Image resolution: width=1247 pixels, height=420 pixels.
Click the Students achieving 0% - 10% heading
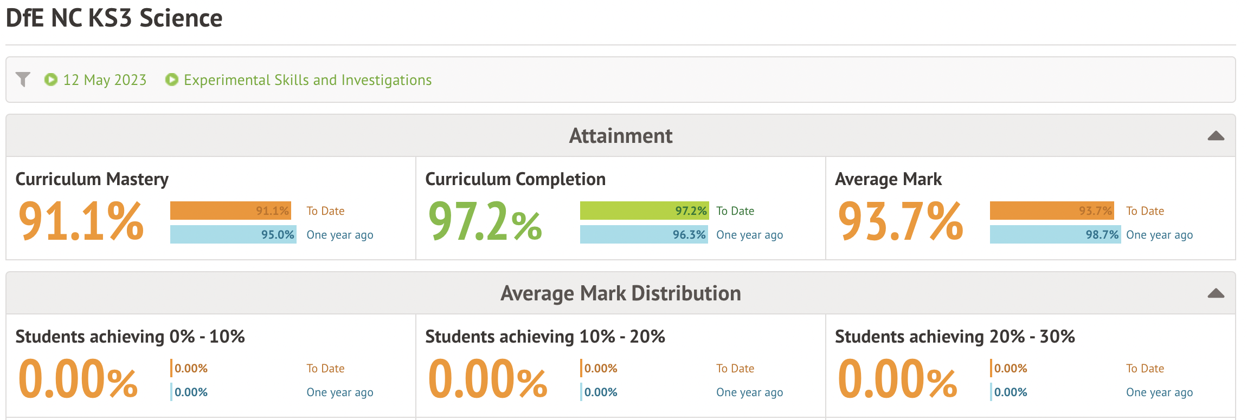(x=130, y=337)
